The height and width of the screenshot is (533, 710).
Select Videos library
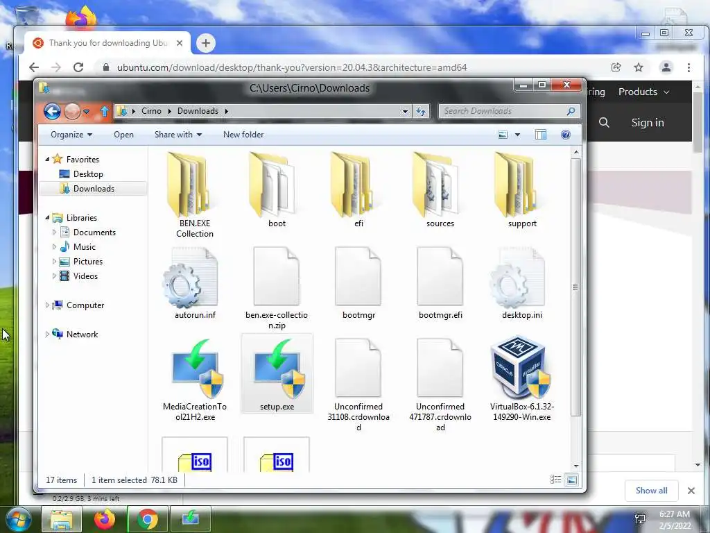coord(85,276)
